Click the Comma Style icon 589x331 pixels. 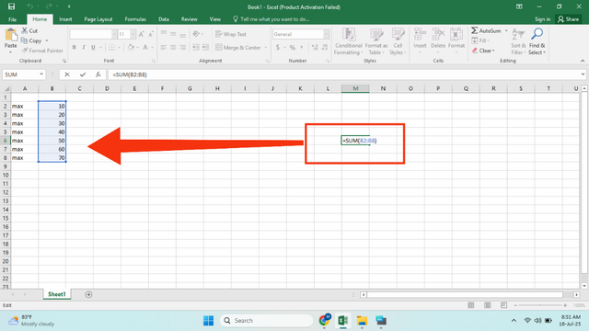(x=302, y=47)
